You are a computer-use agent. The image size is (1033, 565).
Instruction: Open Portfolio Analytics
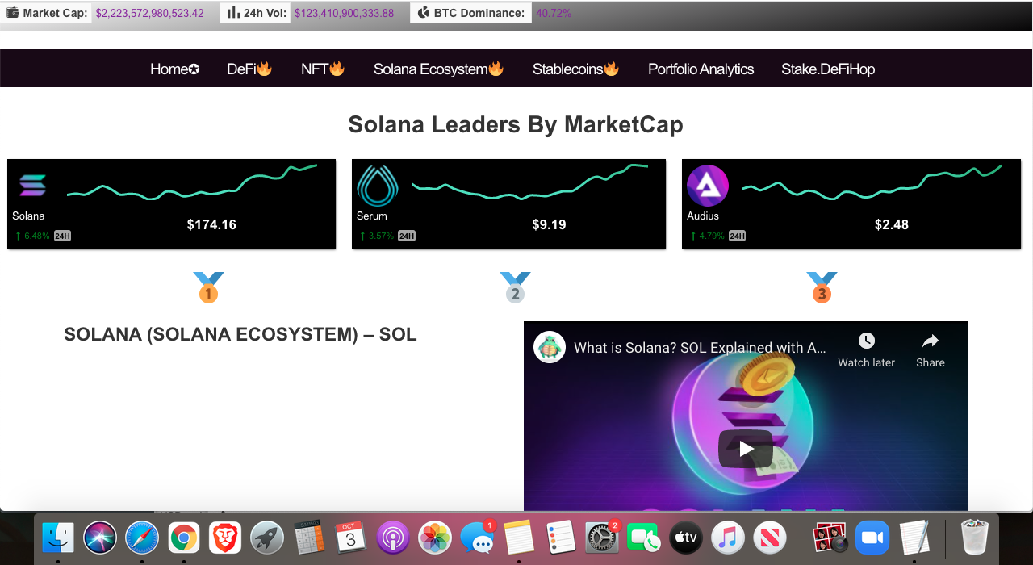pyautogui.click(x=701, y=69)
